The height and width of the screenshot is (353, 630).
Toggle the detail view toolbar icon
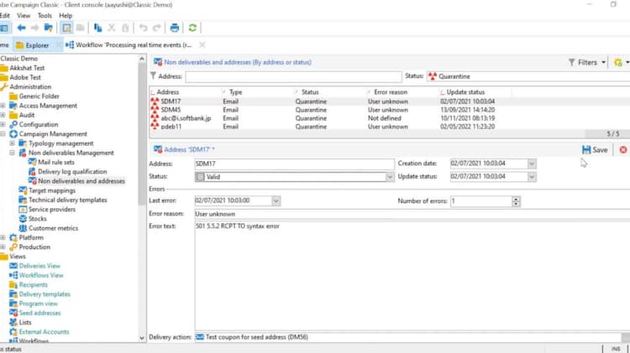66,28
